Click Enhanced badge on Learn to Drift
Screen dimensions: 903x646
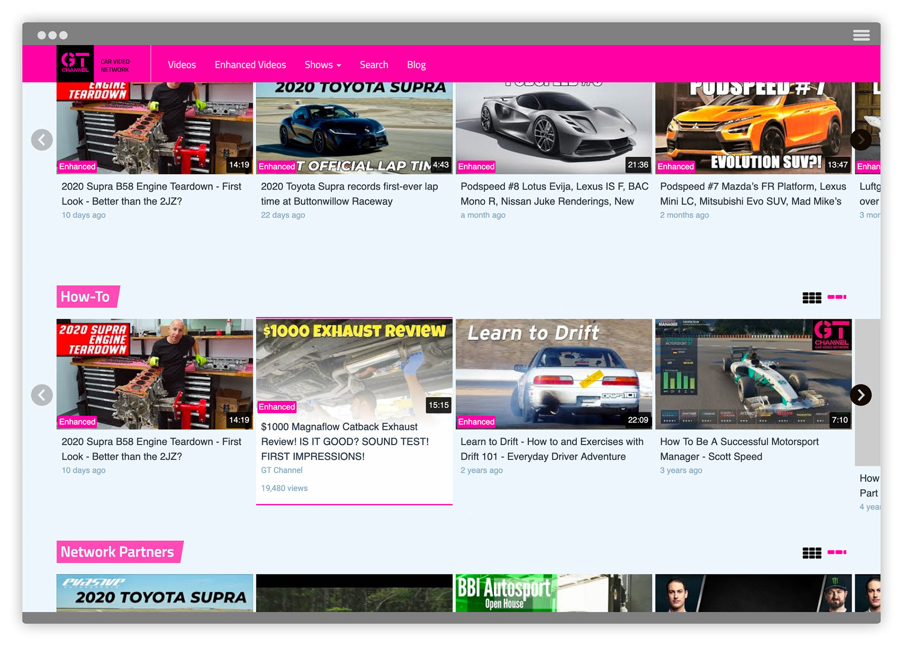click(476, 422)
